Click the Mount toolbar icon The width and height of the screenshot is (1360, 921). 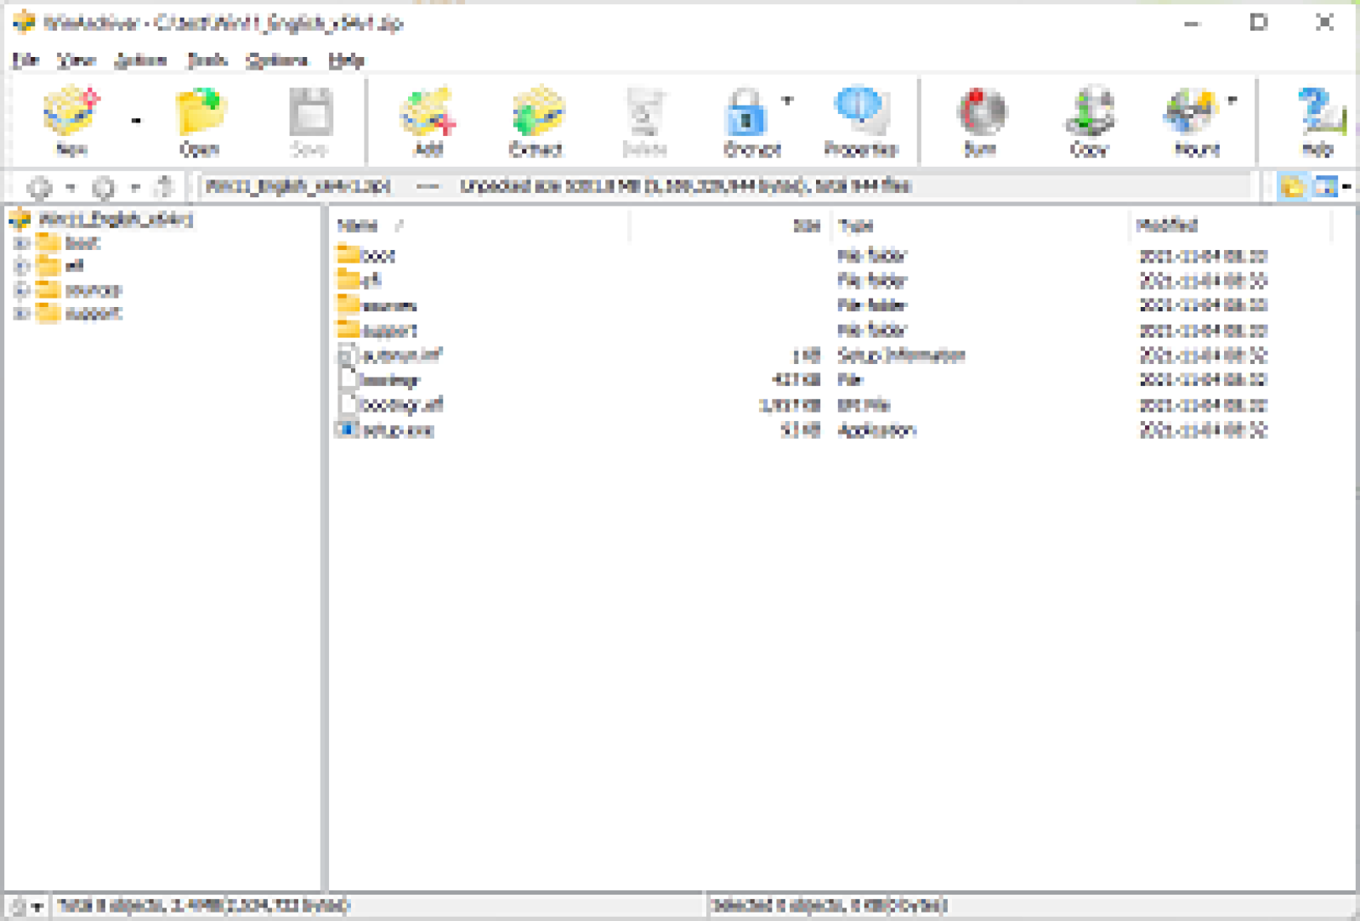click(1193, 113)
